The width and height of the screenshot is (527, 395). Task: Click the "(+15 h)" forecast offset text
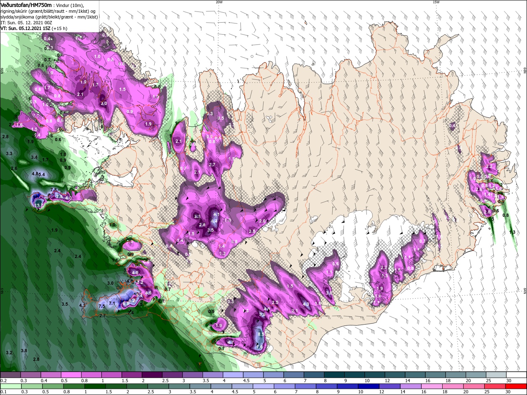point(60,28)
